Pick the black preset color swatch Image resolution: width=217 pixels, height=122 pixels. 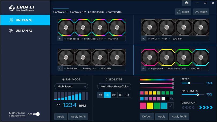(167, 99)
